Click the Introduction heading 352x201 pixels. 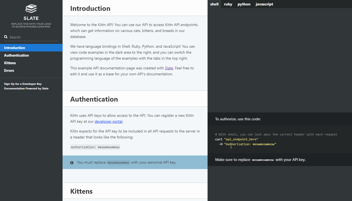[90, 8]
